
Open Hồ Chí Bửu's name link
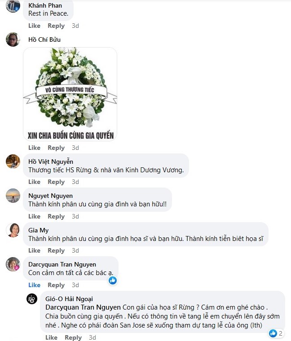pyautogui.click(x=44, y=39)
